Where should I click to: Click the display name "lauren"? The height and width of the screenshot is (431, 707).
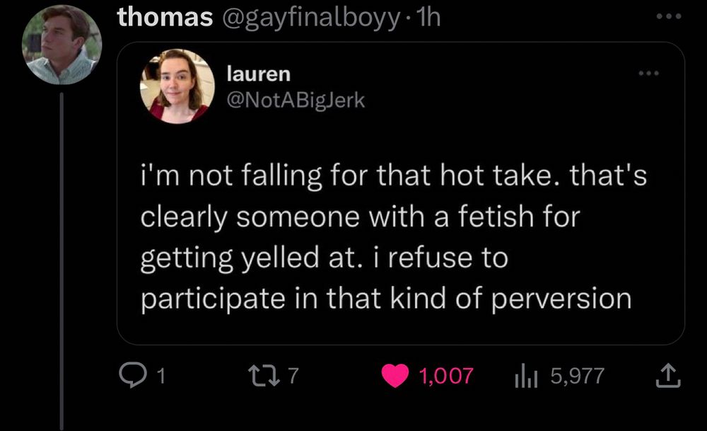coord(258,73)
